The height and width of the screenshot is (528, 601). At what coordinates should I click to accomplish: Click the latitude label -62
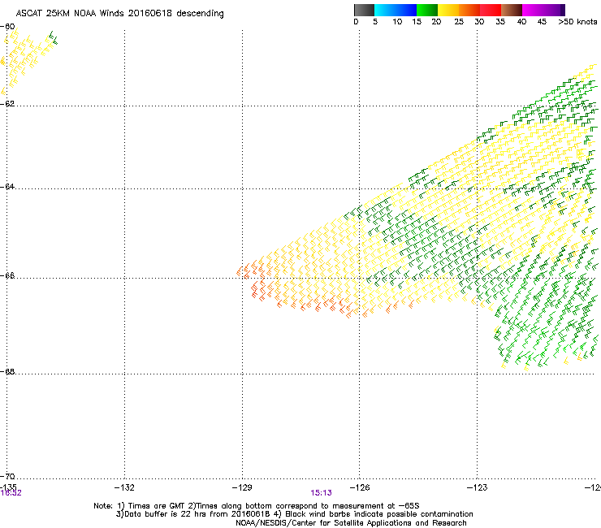tap(7, 104)
